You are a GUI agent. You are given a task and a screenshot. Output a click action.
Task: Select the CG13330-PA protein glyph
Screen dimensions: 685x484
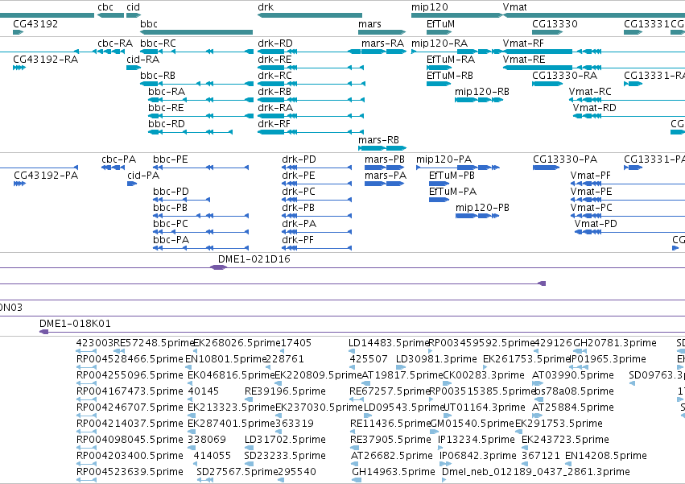coord(546,168)
